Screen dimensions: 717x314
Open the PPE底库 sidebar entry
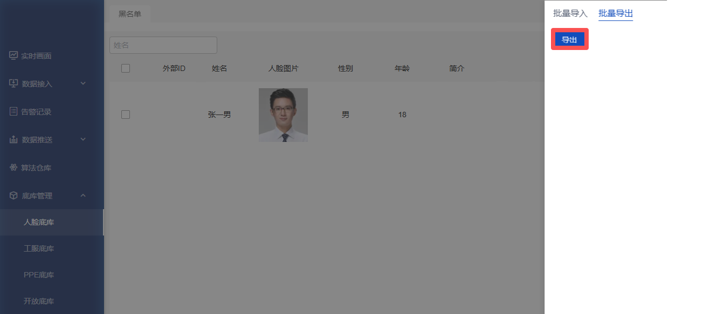pyautogui.click(x=39, y=275)
